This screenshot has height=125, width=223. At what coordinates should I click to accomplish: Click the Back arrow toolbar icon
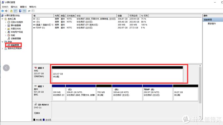[3, 11]
